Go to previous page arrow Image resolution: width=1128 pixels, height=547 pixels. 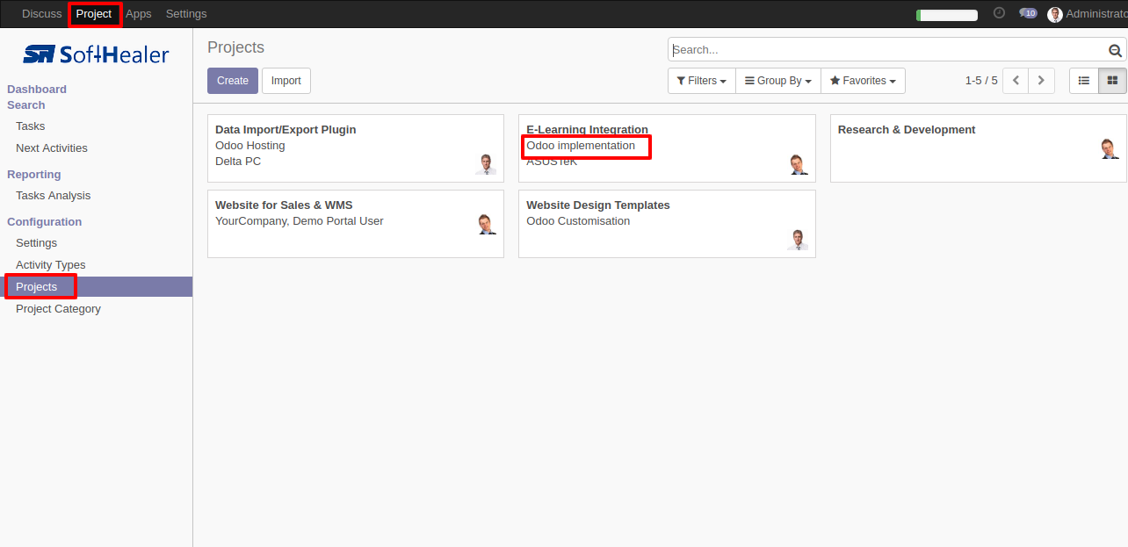[1016, 81]
